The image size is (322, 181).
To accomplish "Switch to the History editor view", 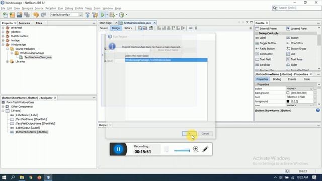I will [128, 28].
